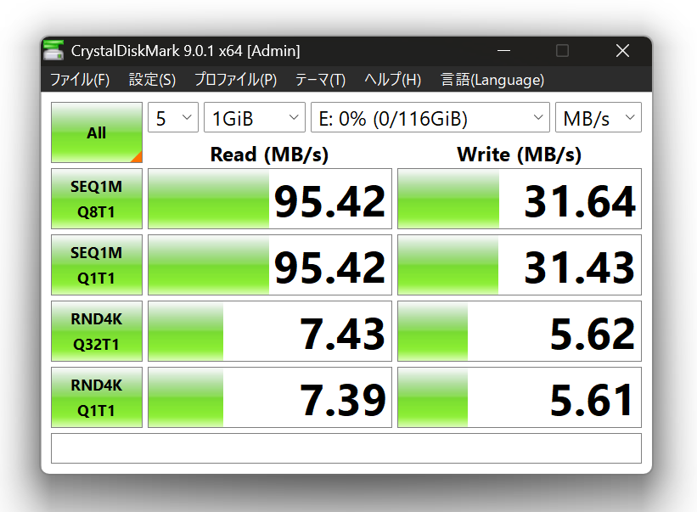Close the CrystalDiskMark window
697x512 pixels.
coord(622,51)
